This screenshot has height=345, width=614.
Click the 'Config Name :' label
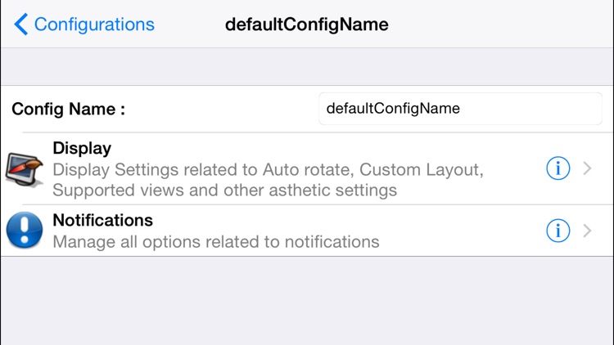69,109
